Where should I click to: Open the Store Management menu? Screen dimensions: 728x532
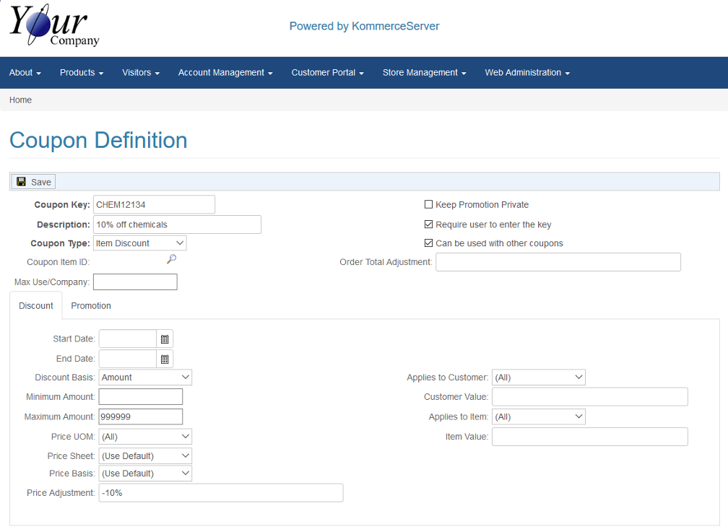424,73
